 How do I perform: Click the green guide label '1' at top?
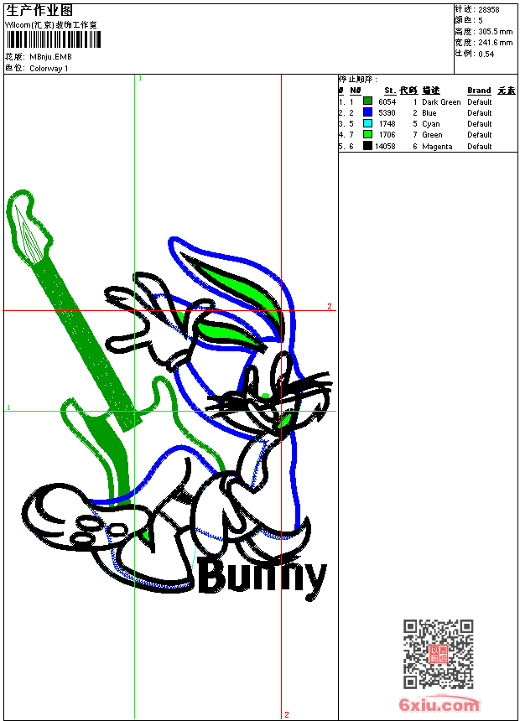coord(140,79)
